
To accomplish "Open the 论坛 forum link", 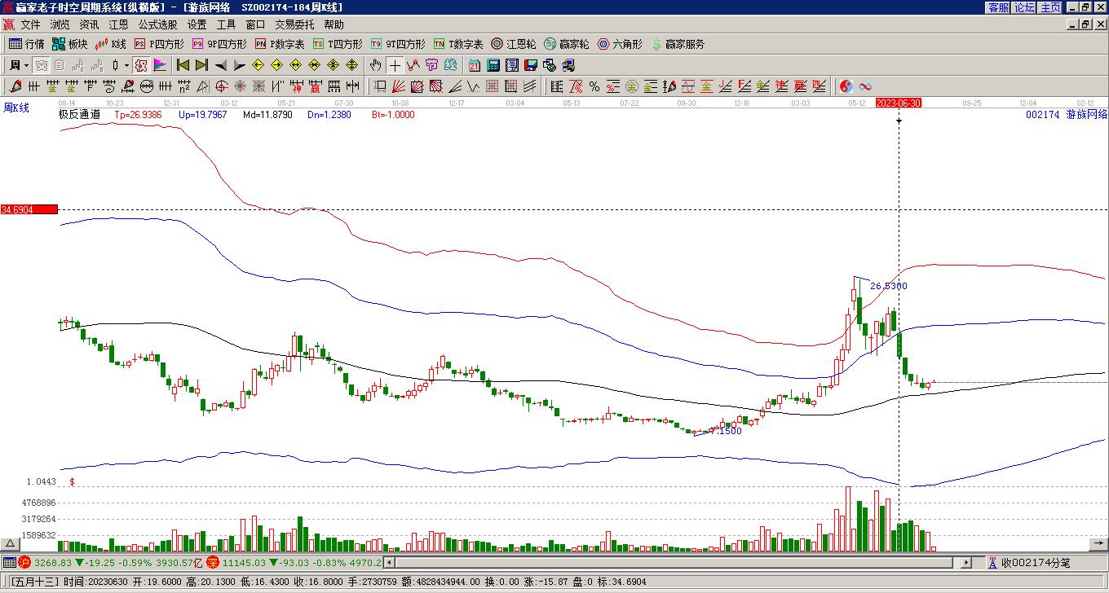I will pyautogui.click(x=1024, y=7).
